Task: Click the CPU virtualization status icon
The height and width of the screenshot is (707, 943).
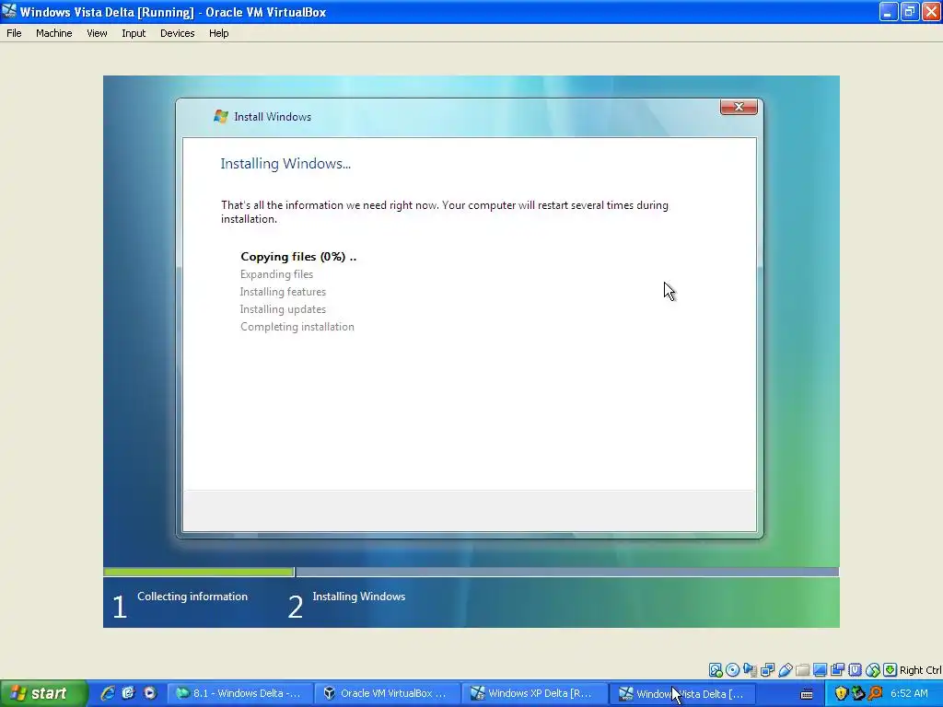Action: 856,670
